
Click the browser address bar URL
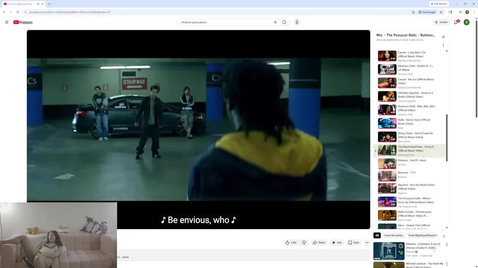pyautogui.click(x=70, y=12)
